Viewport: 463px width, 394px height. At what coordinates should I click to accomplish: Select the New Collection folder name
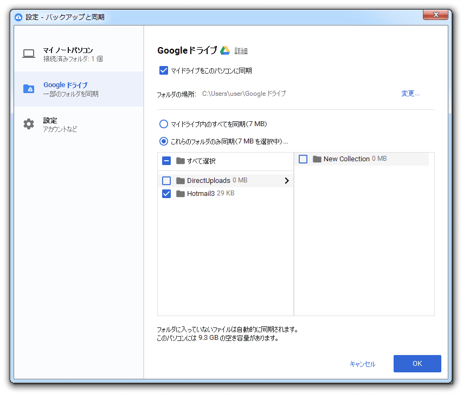346,159
